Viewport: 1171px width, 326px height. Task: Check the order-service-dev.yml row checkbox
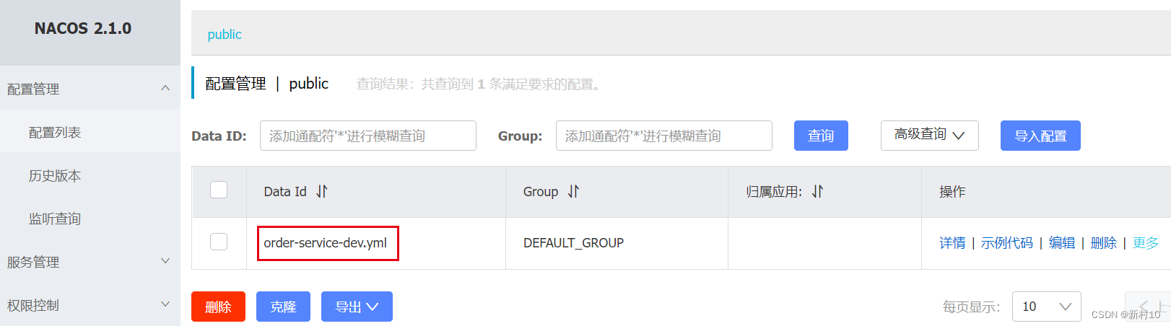pos(219,242)
